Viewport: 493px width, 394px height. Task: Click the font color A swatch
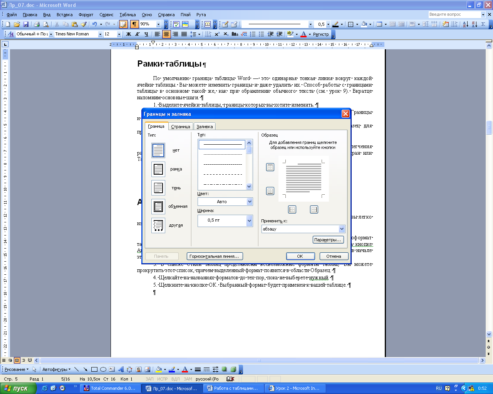pyautogui.click(x=304, y=34)
